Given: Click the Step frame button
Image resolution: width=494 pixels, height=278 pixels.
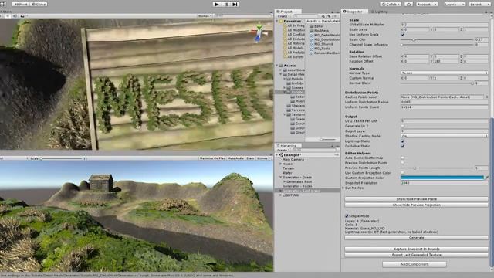Looking at the screenshot, I should pyautogui.click(x=235, y=5).
